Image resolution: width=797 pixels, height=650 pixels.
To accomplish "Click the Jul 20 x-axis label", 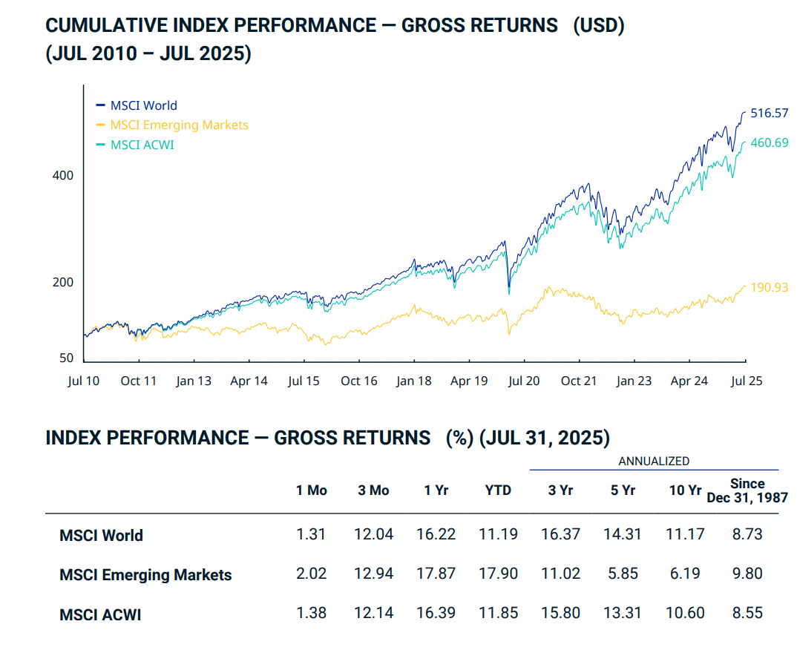I will (x=524, y=381).
